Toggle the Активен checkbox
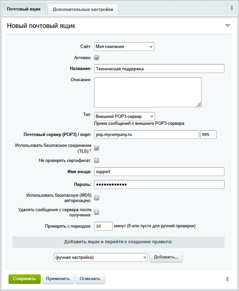 [97, 58]
